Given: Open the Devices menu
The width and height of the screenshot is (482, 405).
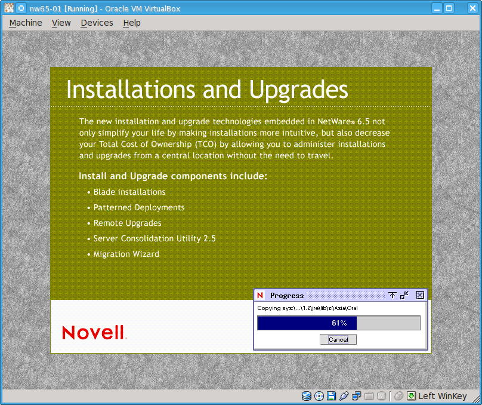Looking at the screenshot, I should (x=97, y=23).
